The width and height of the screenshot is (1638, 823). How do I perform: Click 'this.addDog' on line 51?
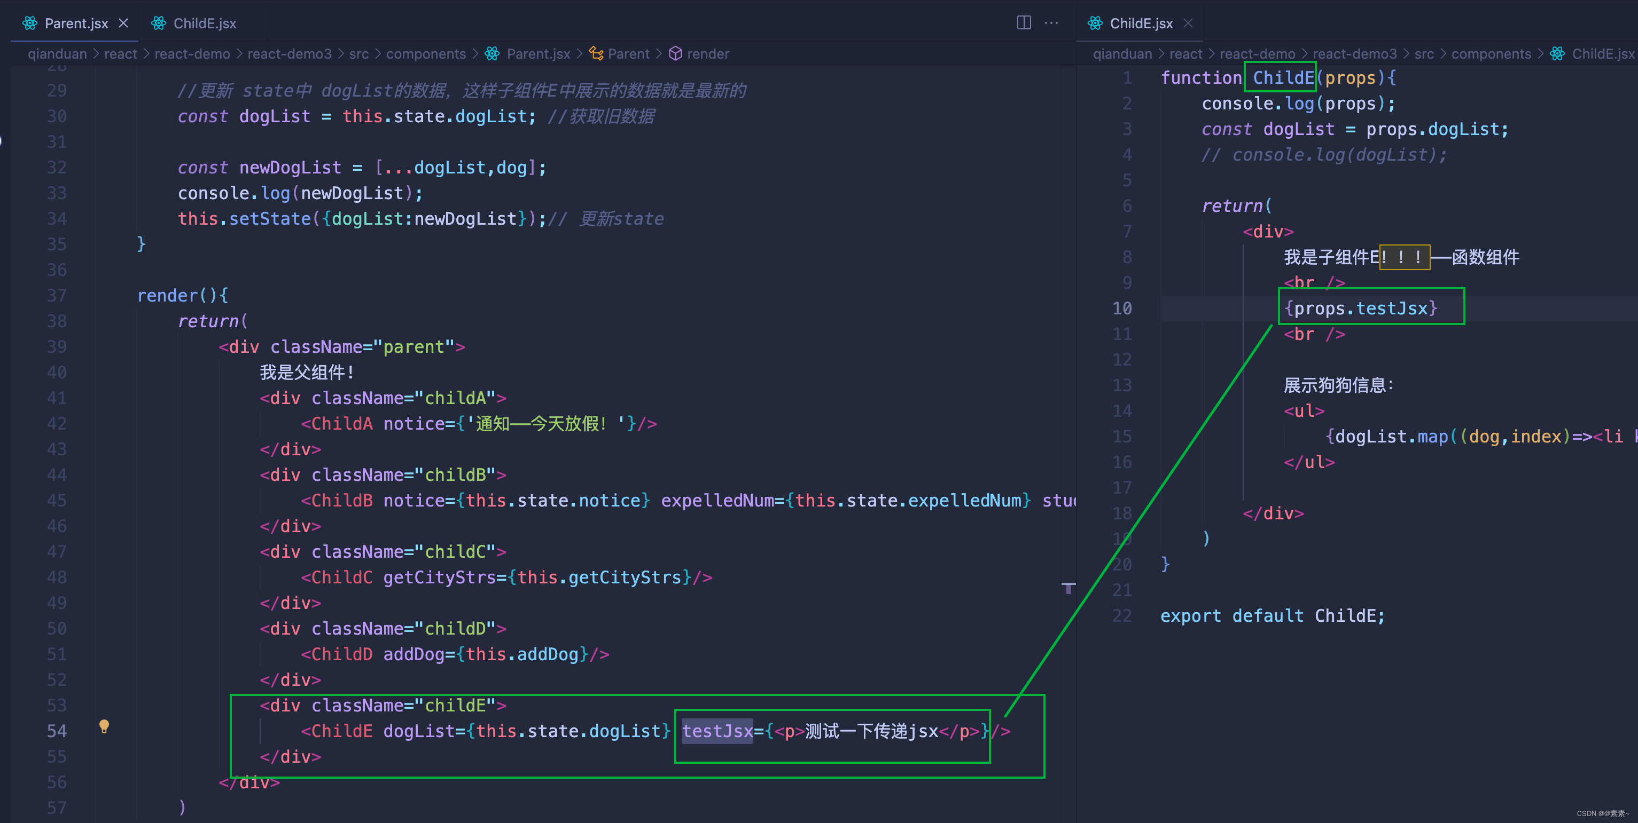[x=522, y=654]
